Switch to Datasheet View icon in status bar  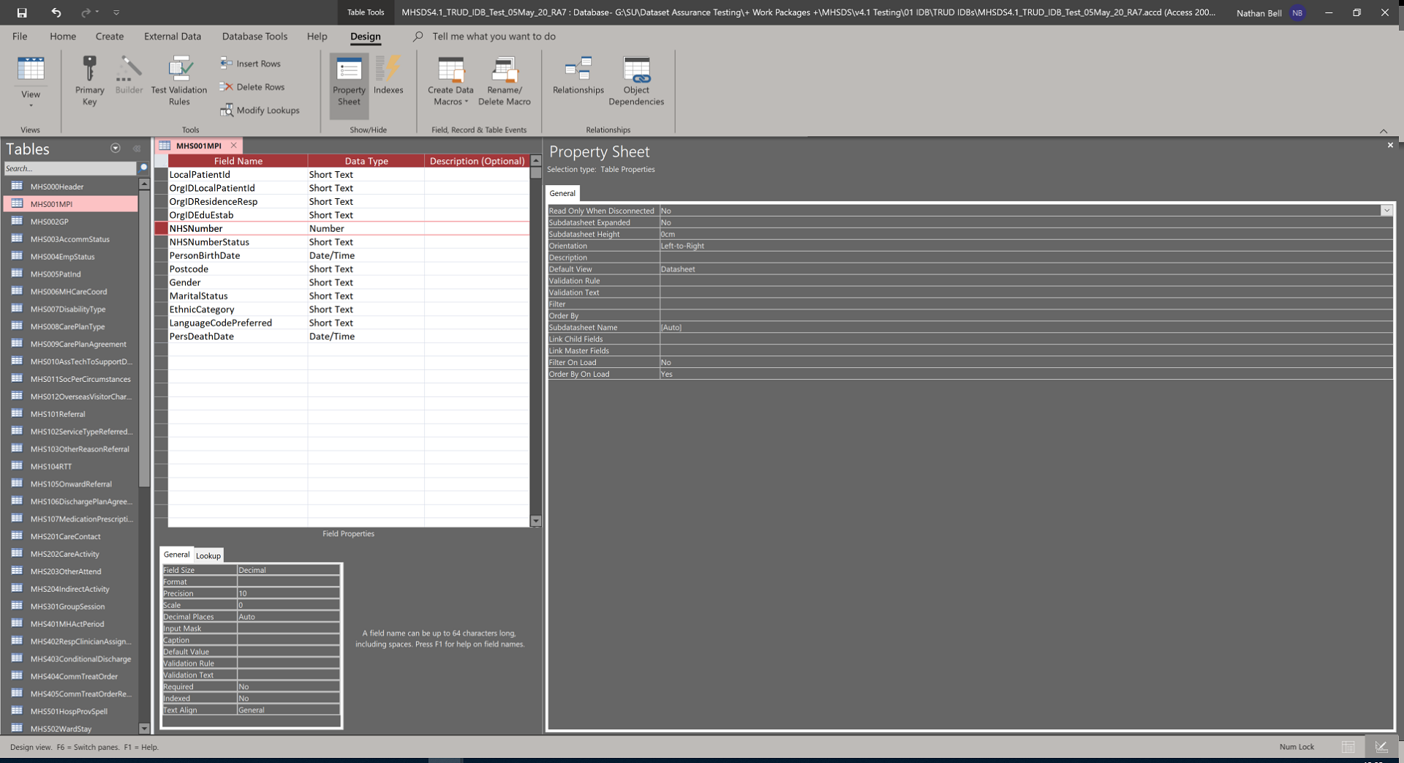[1348, 747]
